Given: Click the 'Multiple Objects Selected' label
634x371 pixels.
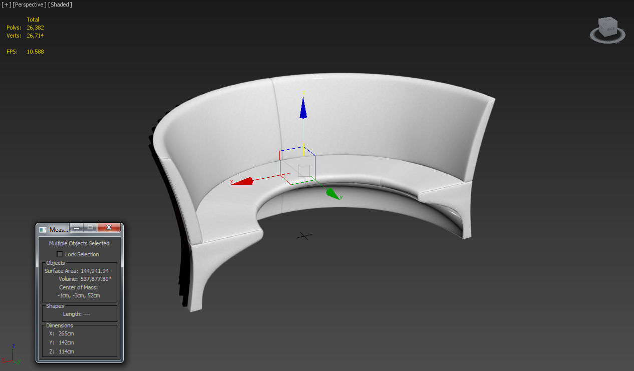Looking at the screenshot, I should click(79, 243).
